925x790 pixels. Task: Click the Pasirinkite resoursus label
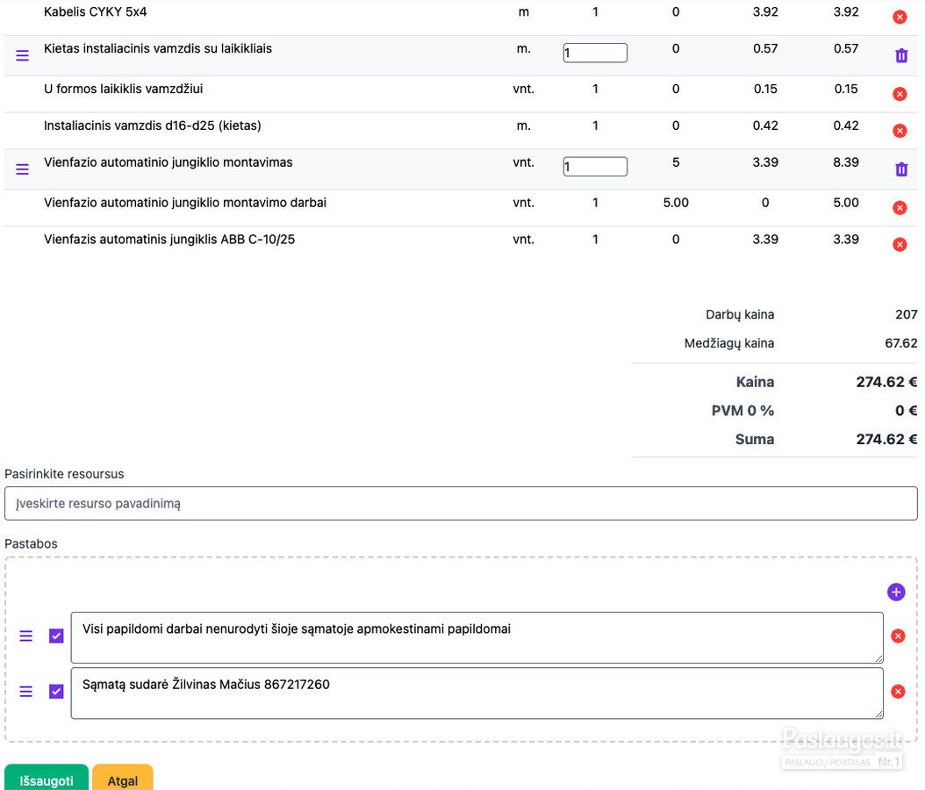pos(64,474)
